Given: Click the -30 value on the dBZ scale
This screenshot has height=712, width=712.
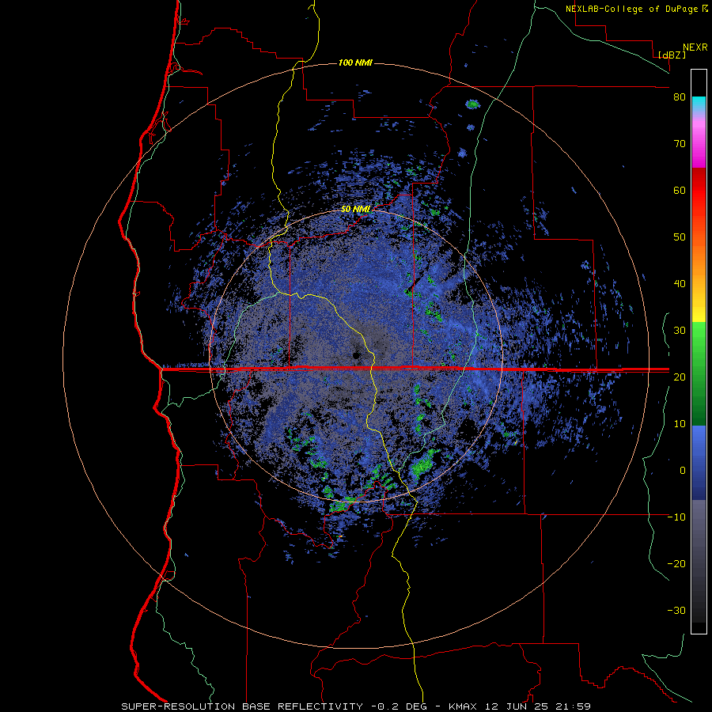Looking at the screenshot, I should pyautogui.click(x=676, y=610).
